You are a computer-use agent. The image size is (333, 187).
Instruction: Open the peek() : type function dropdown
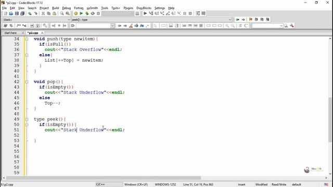pyautogui.click(x=230, y=20)
